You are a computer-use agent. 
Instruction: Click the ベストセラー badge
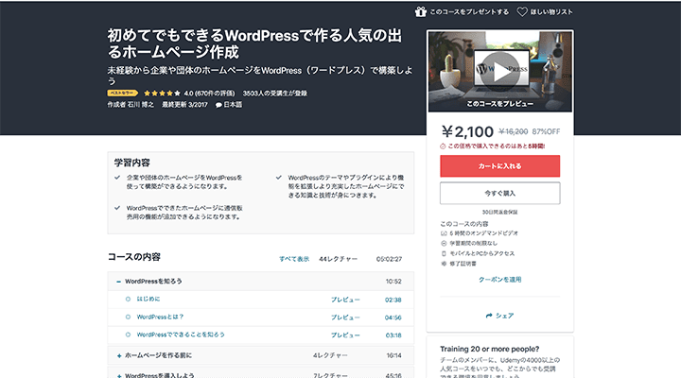122,93
